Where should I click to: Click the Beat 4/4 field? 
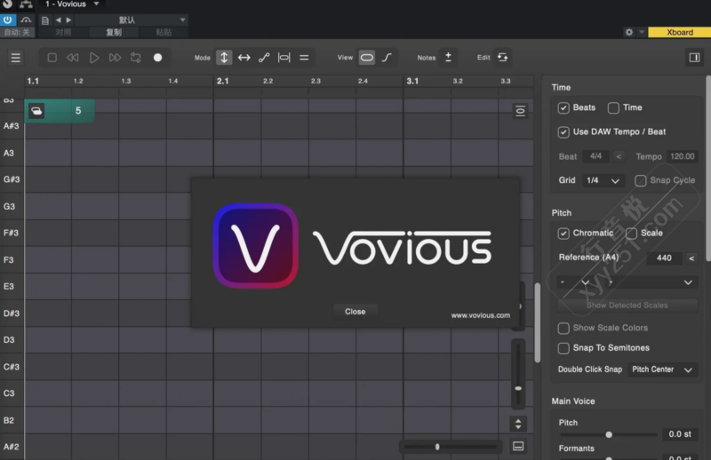tap(595, 156)
